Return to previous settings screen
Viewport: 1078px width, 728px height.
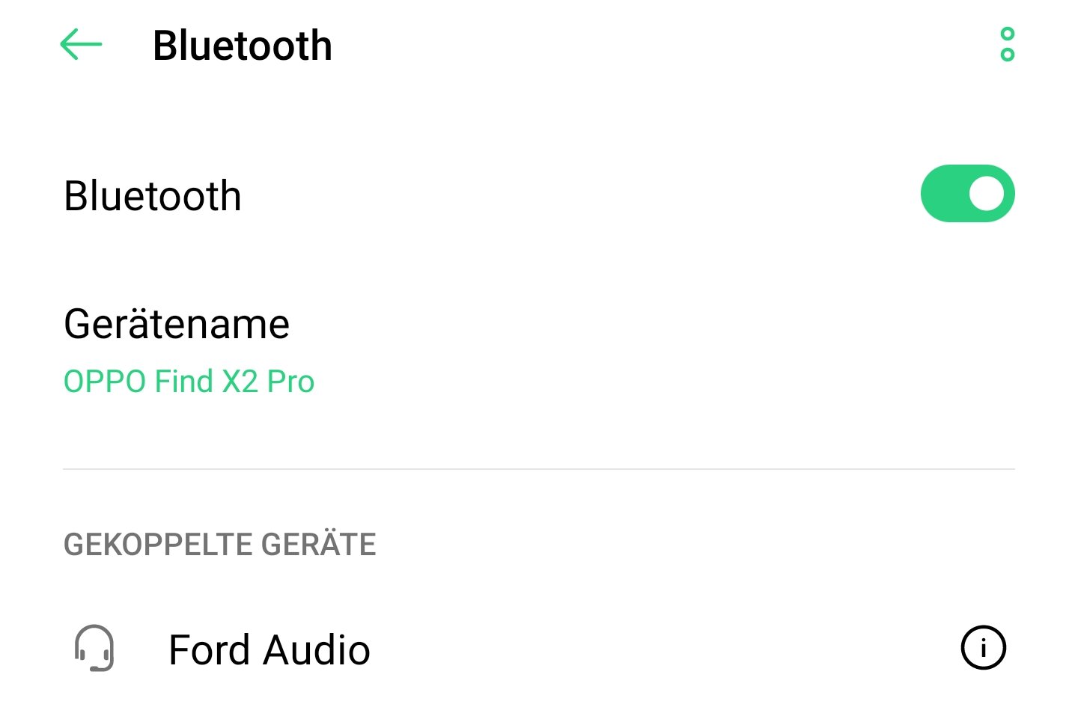click(81, 45)
